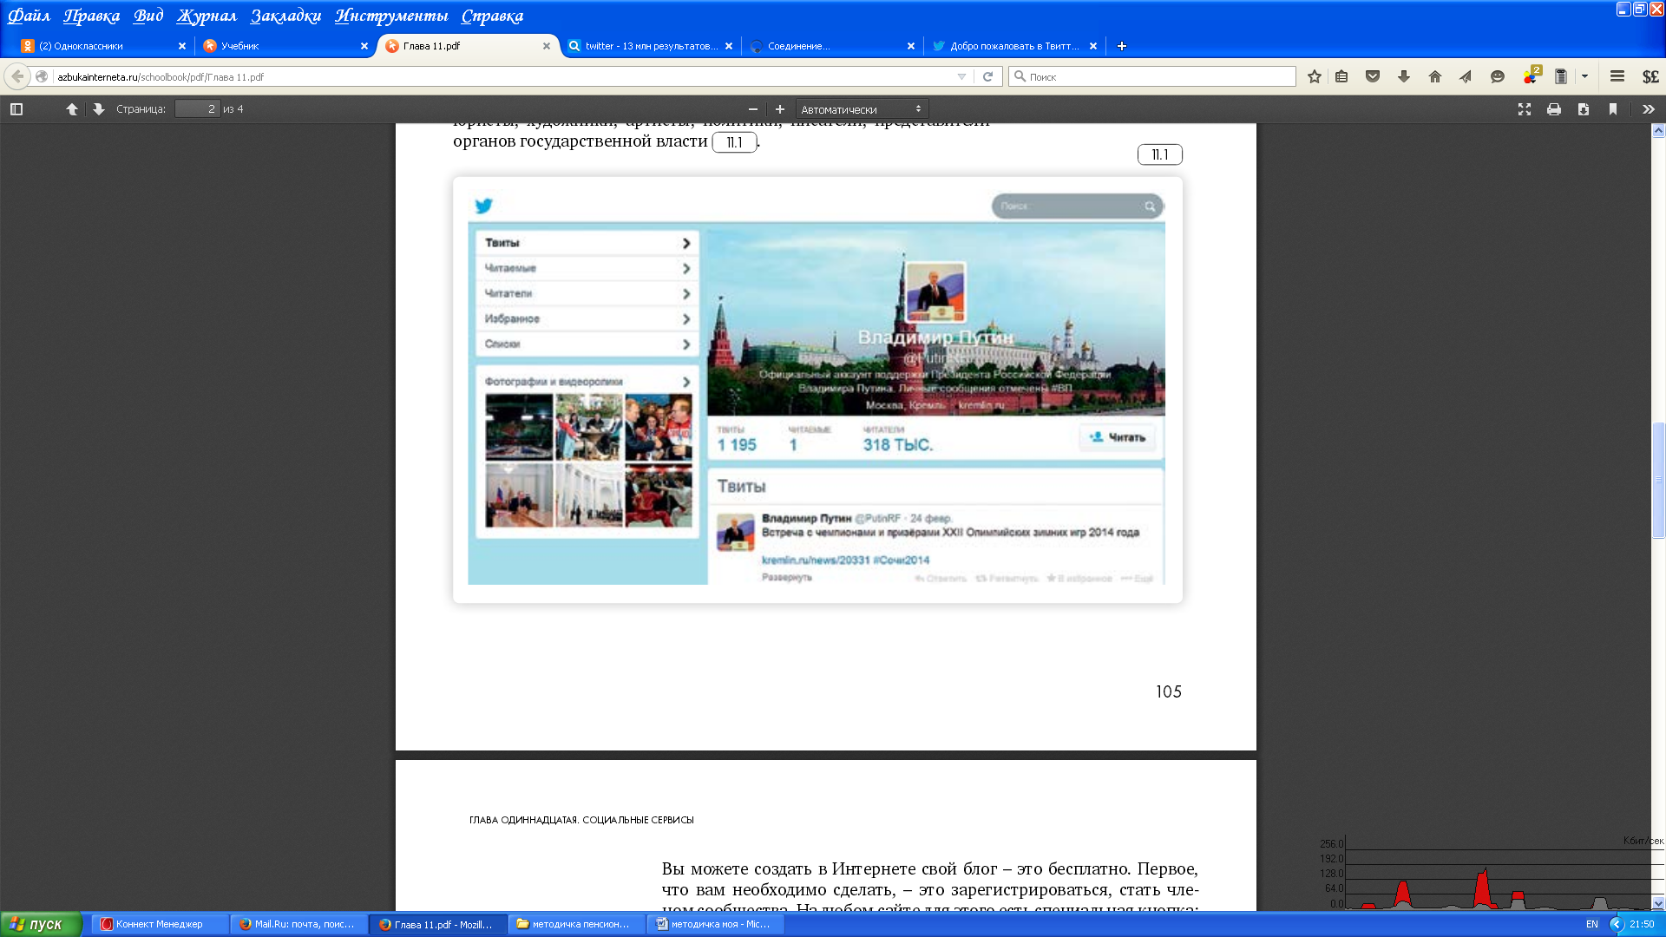The height and width of the screenshot is (937, 1666).
Task: Zoom out with the minus button
Action: coord(753,109)
